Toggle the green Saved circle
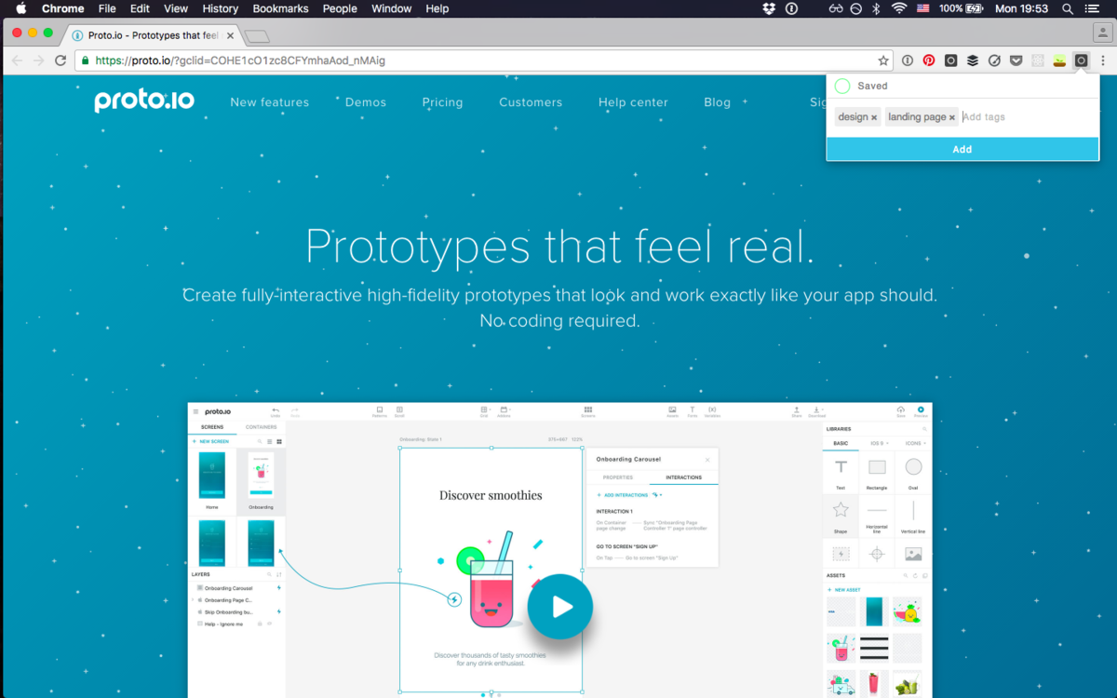Viewport: 1117px width, 698px height. pos(842,86)
